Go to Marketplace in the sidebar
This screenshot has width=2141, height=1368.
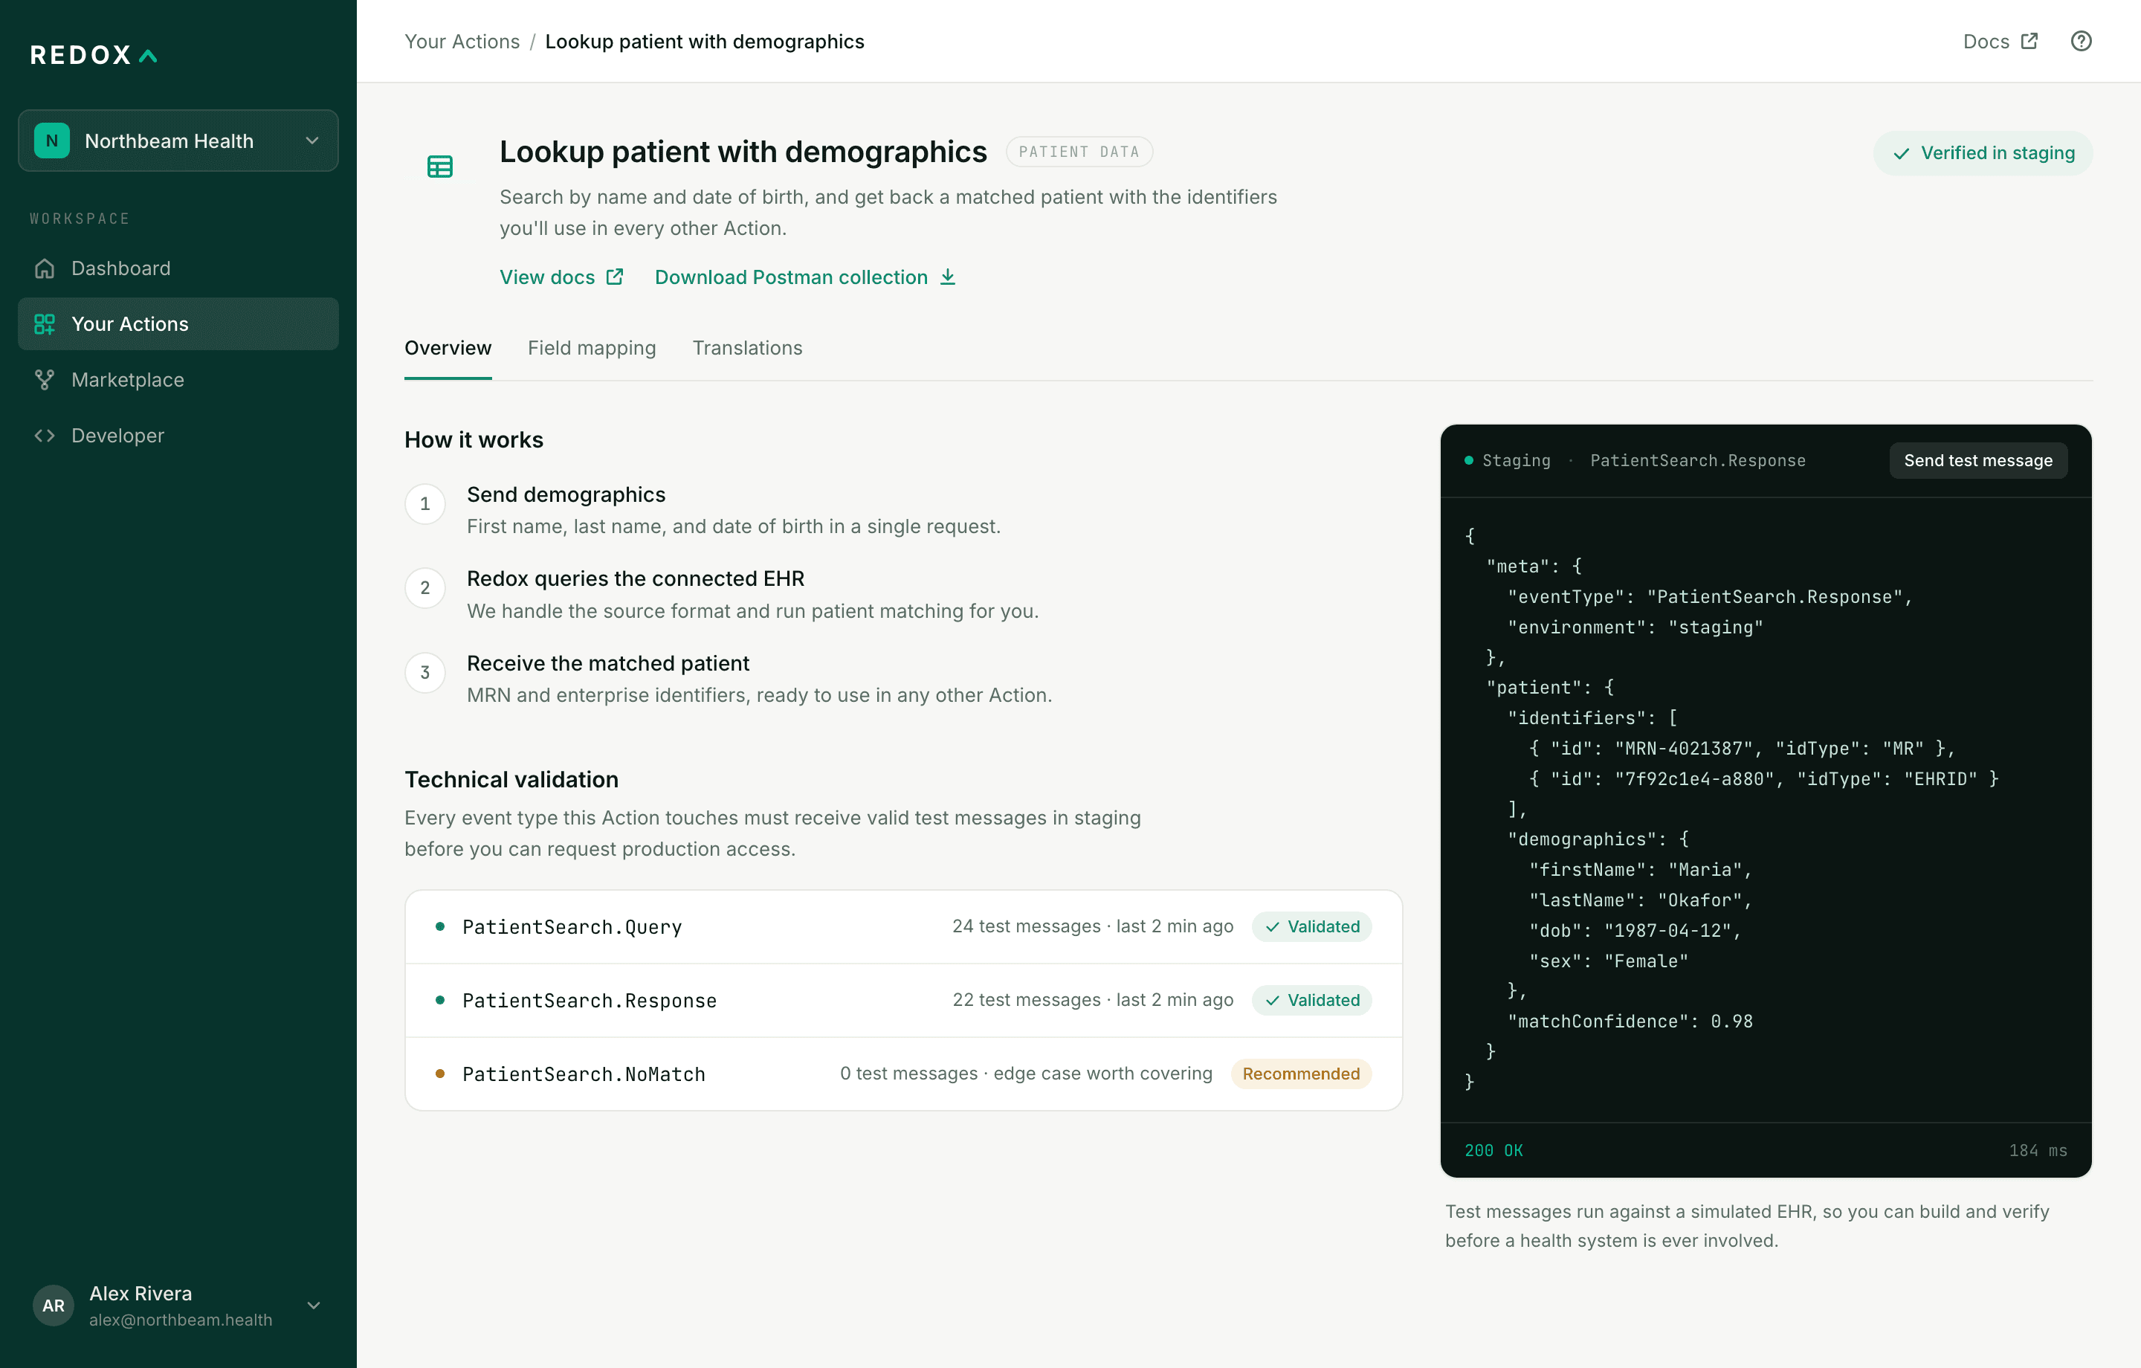point(178,380)
